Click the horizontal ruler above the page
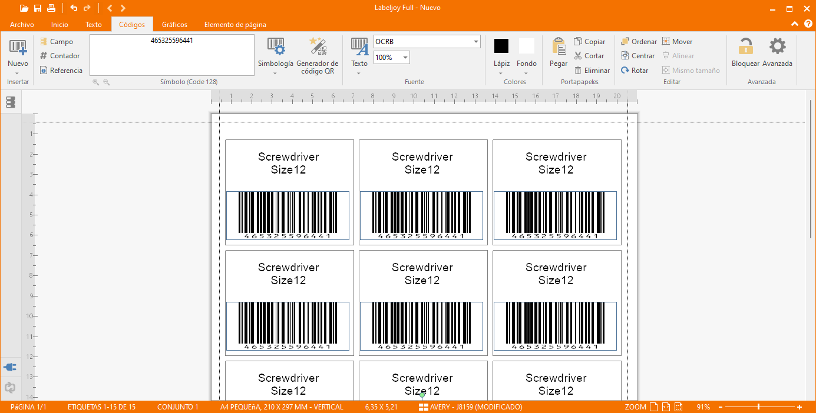This screenshot has height=413, width=816. click(x=424, y=96)
